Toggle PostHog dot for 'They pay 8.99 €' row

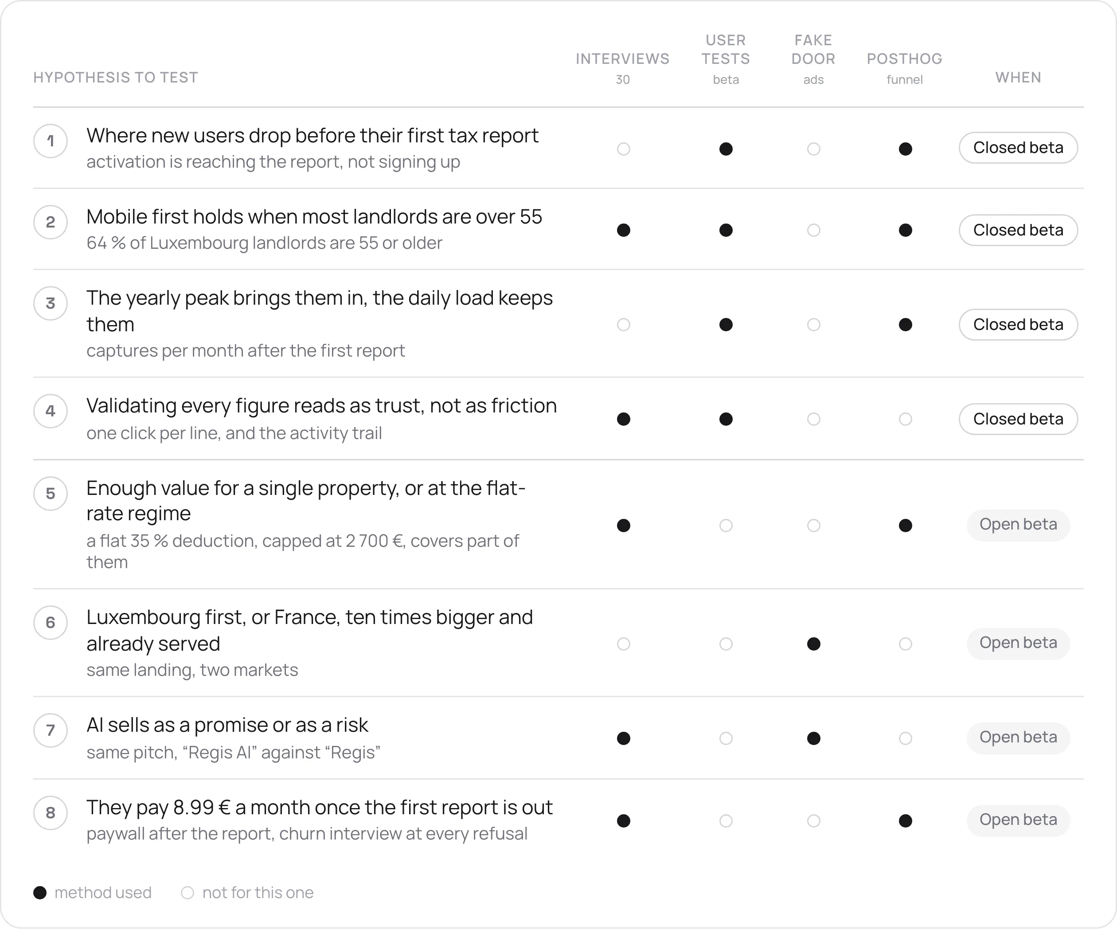click(905, 821)
